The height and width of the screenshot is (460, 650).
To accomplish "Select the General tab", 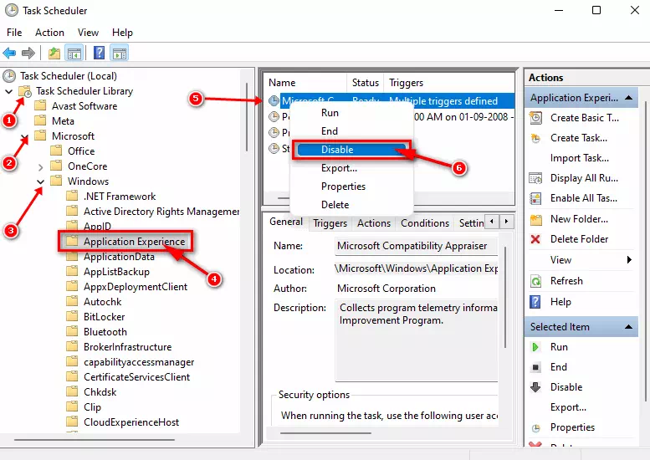I will [286, 222].
